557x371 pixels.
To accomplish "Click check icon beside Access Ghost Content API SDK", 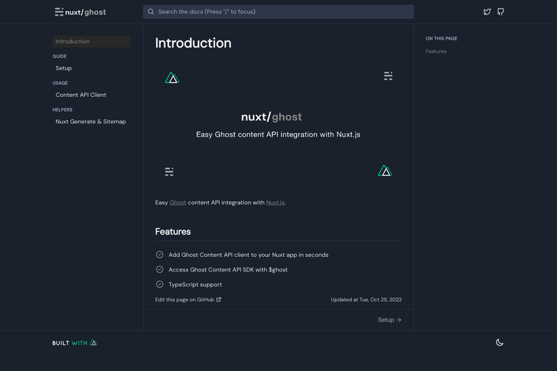I will pos(159,269).
